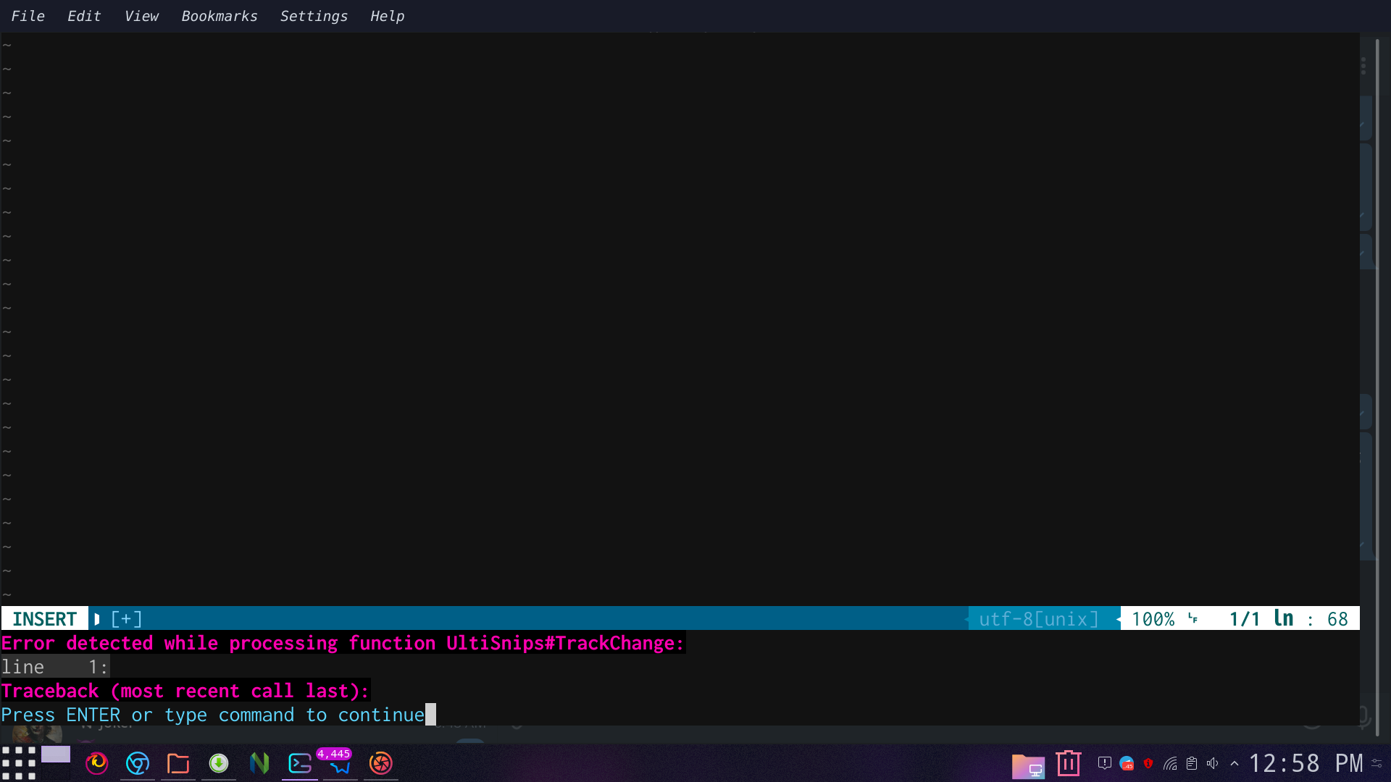Viewport: 1391px width, 782px height.
Task: Expand hidden system tray icons arrow
Action: coord(1235,763)
